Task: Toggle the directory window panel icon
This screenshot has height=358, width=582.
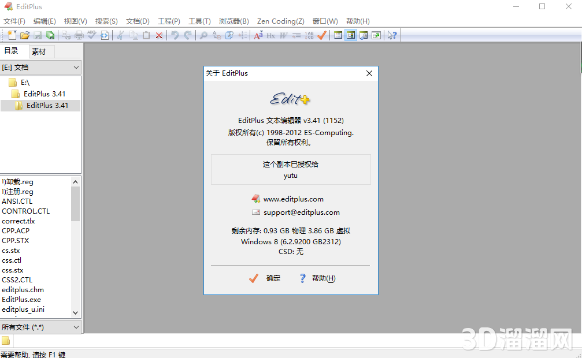Action: [x=351, y=35]
